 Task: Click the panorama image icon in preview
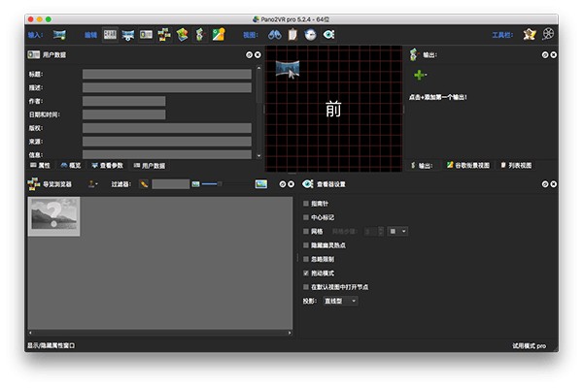tap(289, 67)
